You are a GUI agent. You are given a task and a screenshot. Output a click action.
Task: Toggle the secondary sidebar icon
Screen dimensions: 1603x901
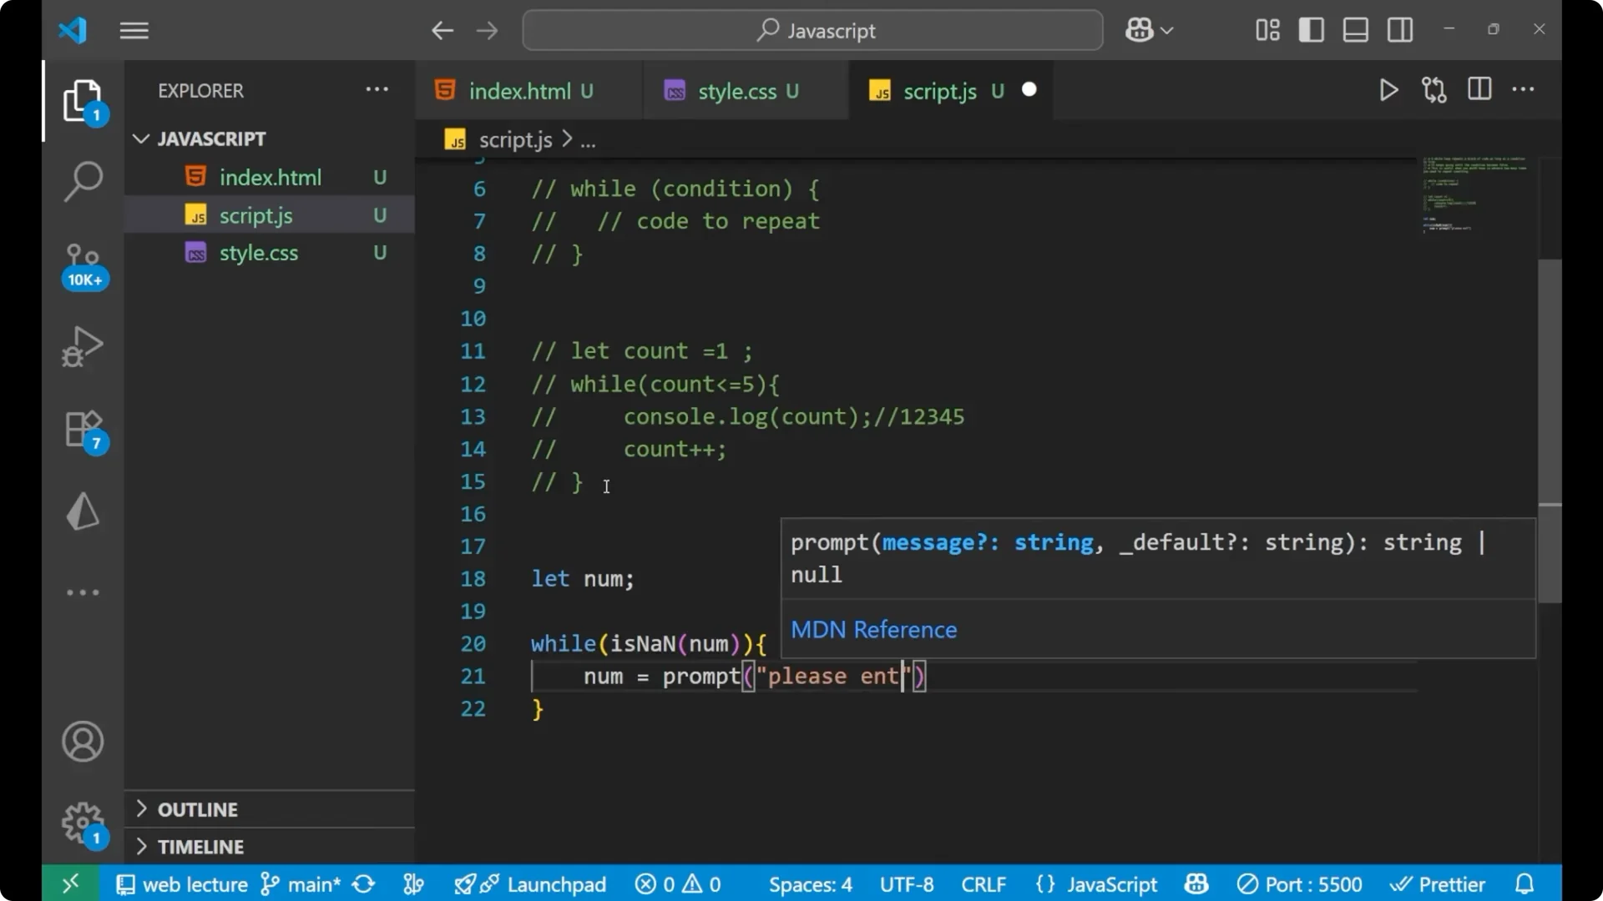[x=1399, y=29]
